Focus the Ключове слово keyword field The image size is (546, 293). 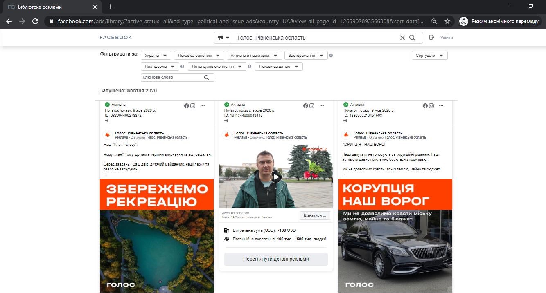coord(177,77)
